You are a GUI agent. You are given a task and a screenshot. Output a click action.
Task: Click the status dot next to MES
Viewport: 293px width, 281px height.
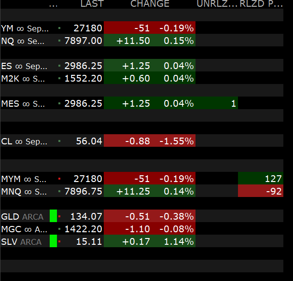(x=59, y=103)
